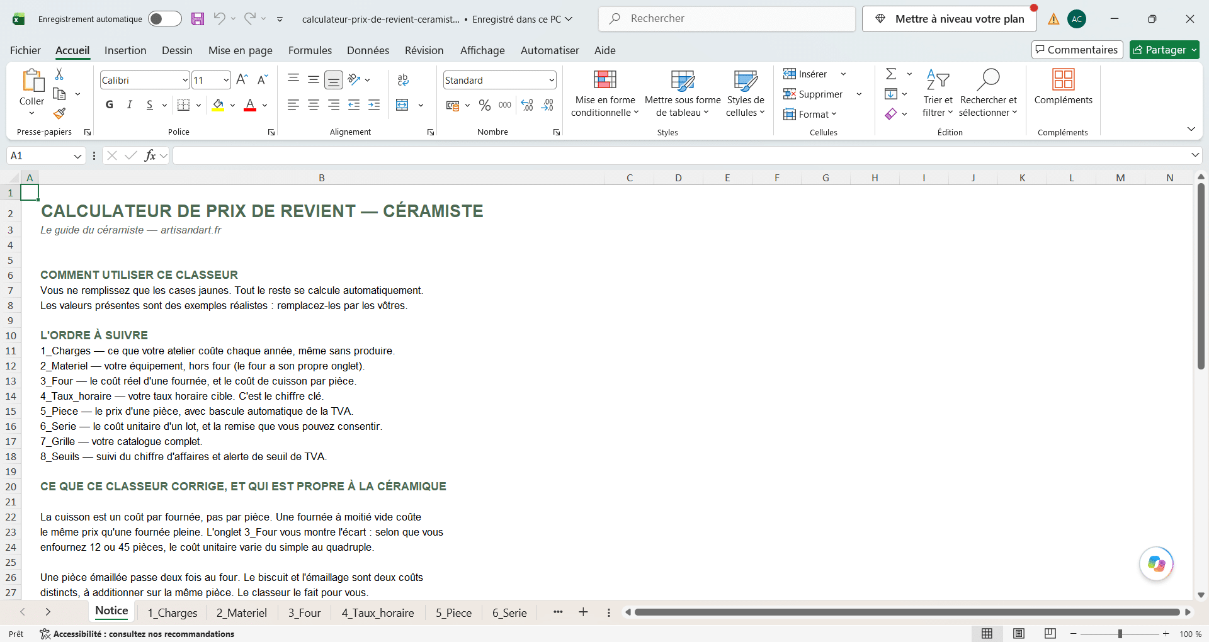Click the zoom slider handle
1209x642 pixels.
pyautogui.click(x=1120, y=634)
